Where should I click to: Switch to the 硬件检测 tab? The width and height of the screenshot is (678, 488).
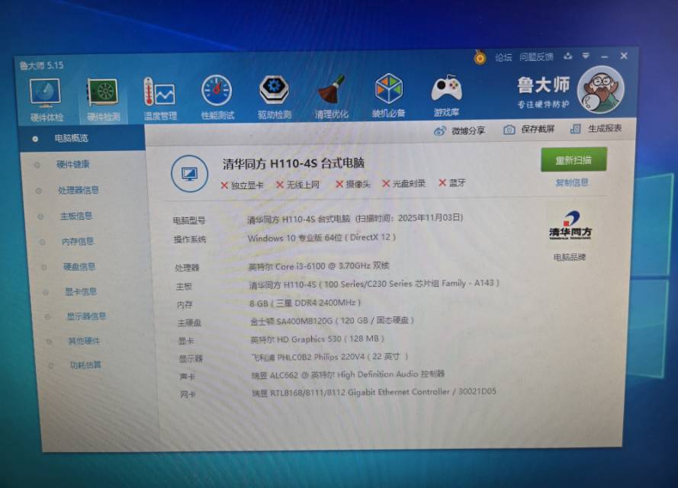coord(103,94)
